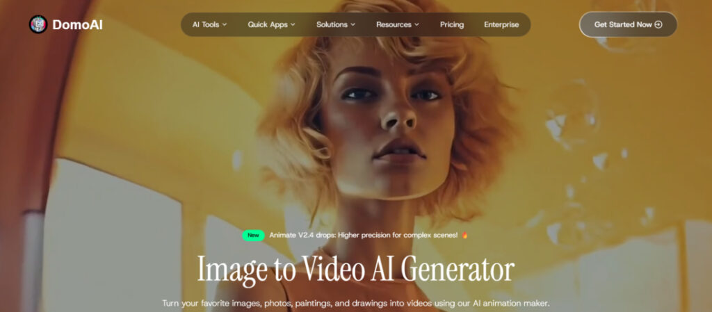Expand the chevron beside Quick Apps
Screen dimensions: 712x312
click(x=293, y=24)
